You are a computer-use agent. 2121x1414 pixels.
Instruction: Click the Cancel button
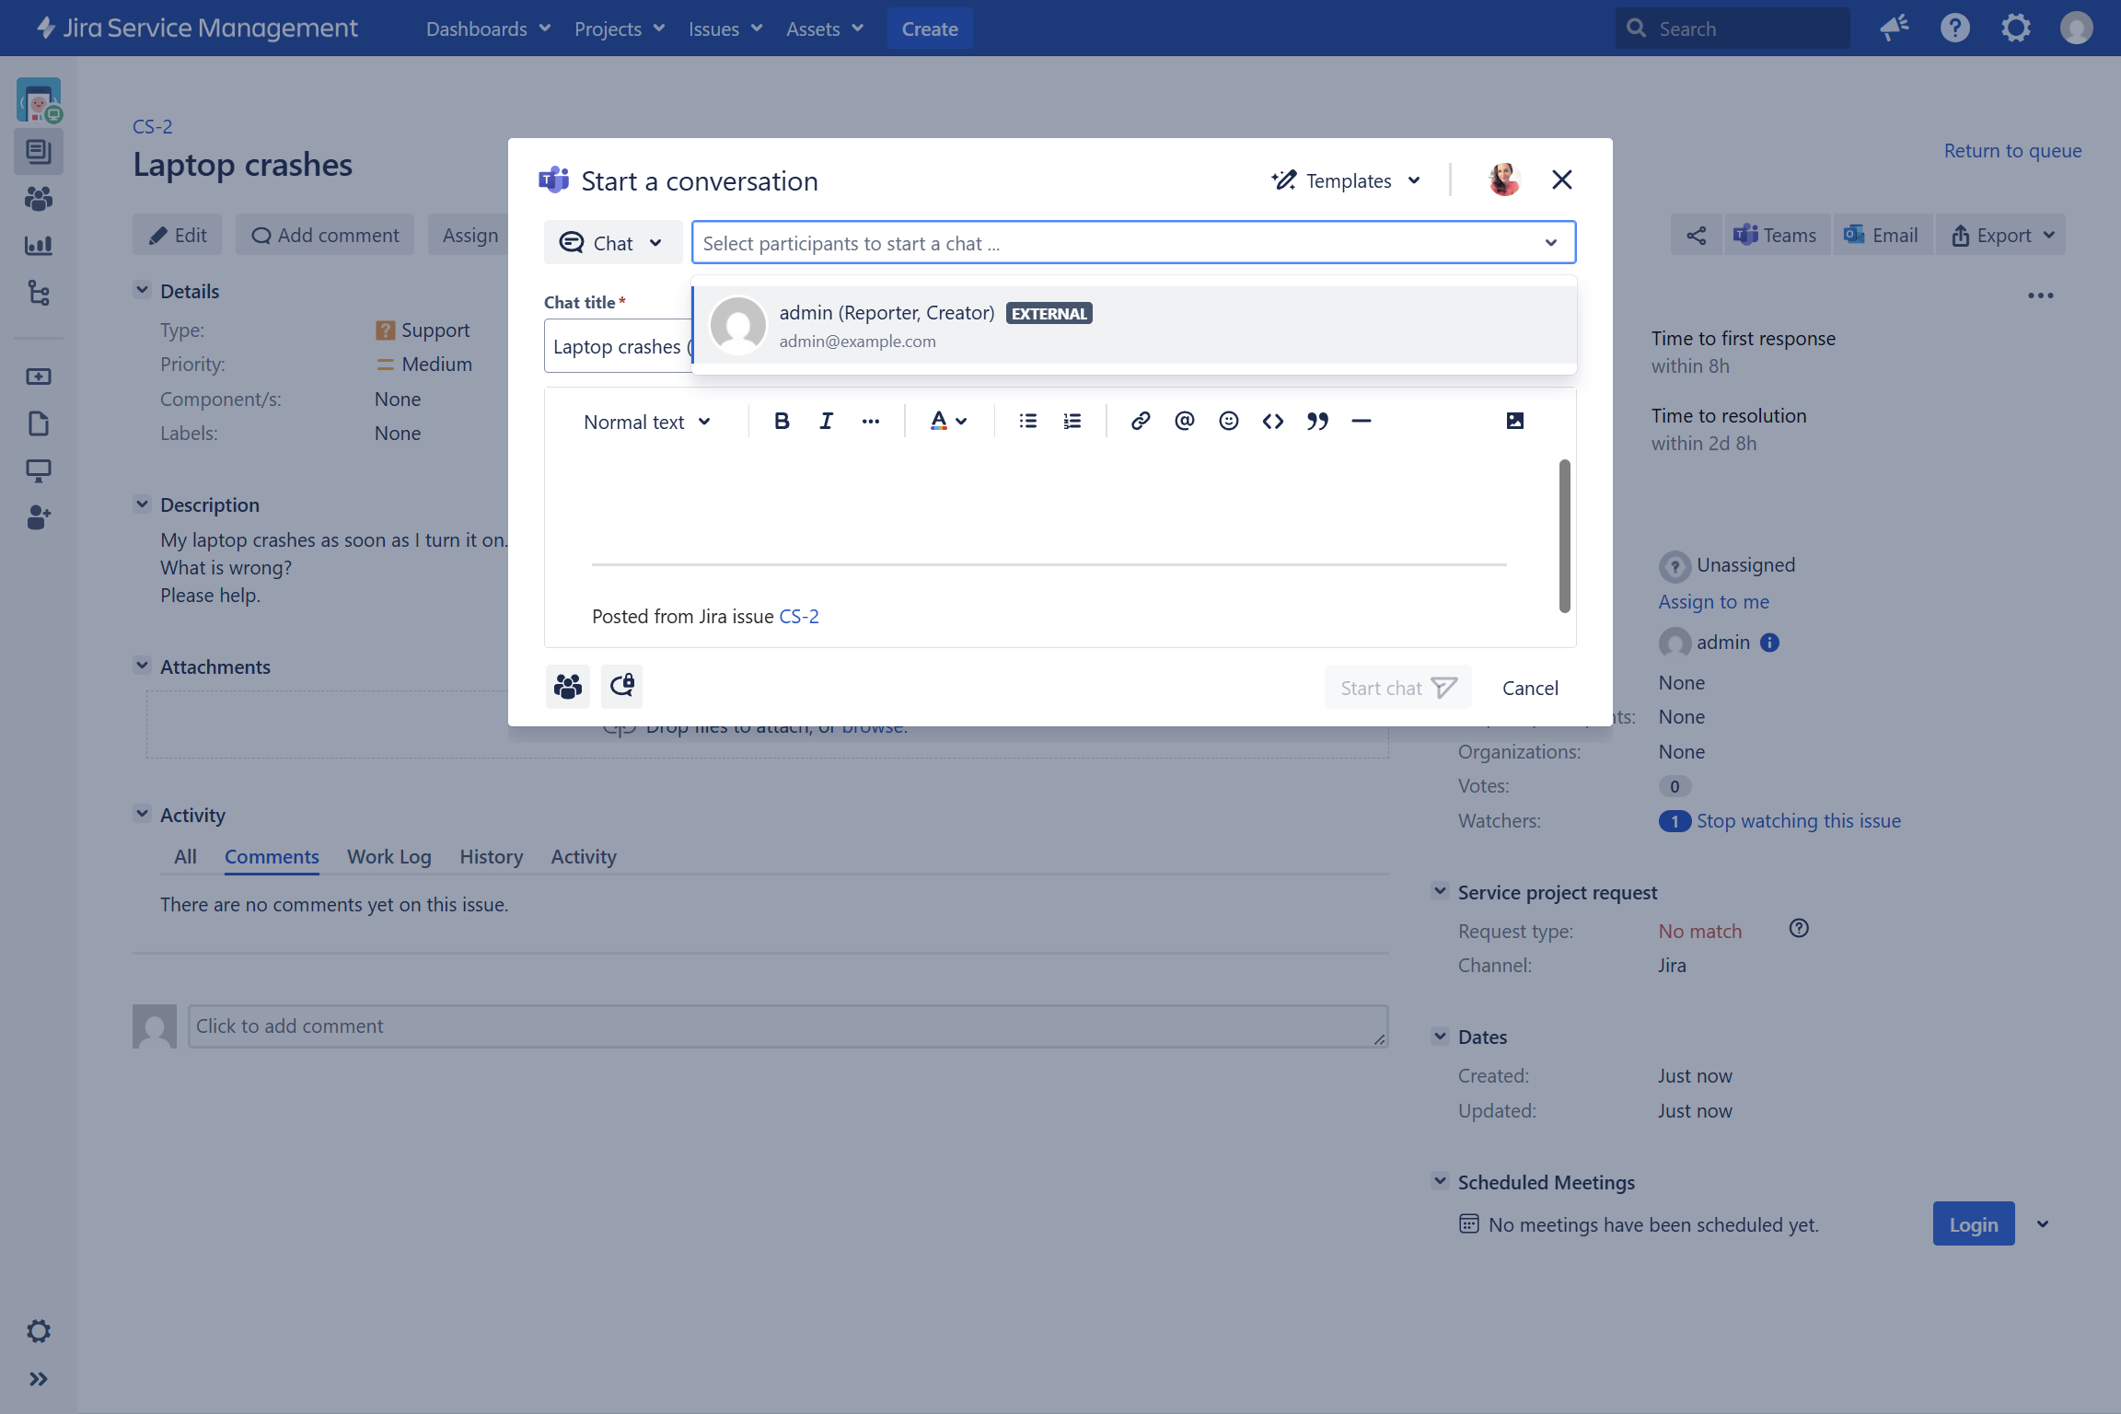pyautogui.click(x=1530, y=688)
